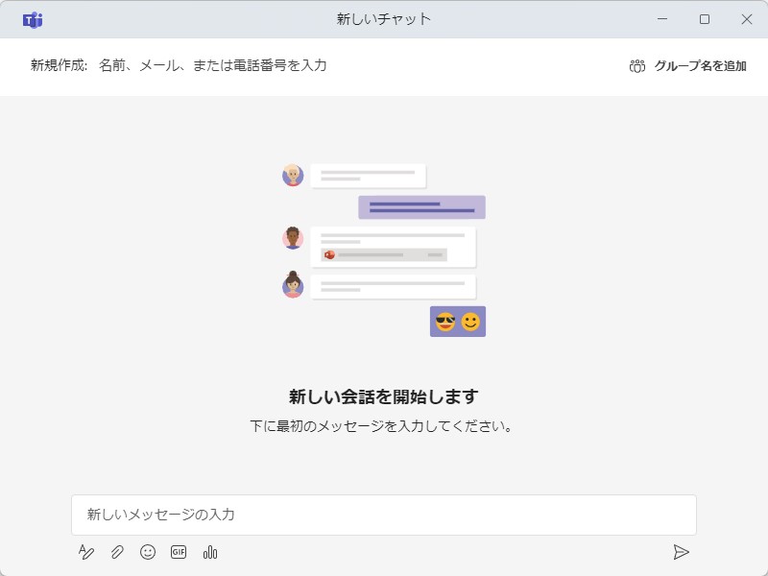Attach a file using the paperclip icon

click(115, 553)
